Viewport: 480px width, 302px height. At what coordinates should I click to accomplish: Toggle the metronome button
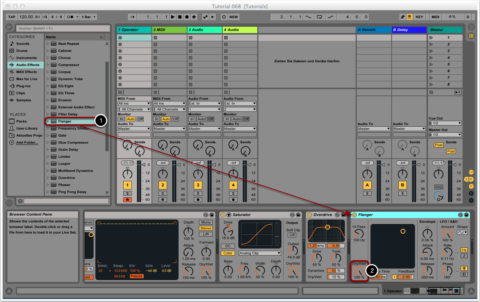pyautogui.click(x=69, y=17)
